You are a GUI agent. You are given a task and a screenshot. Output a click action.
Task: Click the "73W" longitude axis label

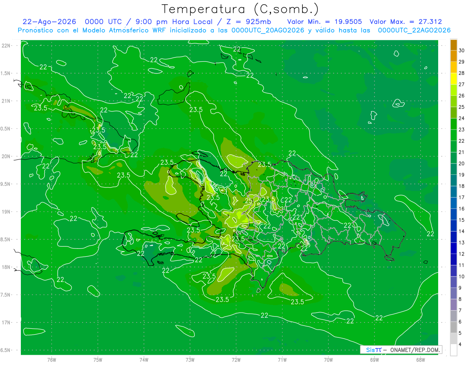(x=190, y=359)
